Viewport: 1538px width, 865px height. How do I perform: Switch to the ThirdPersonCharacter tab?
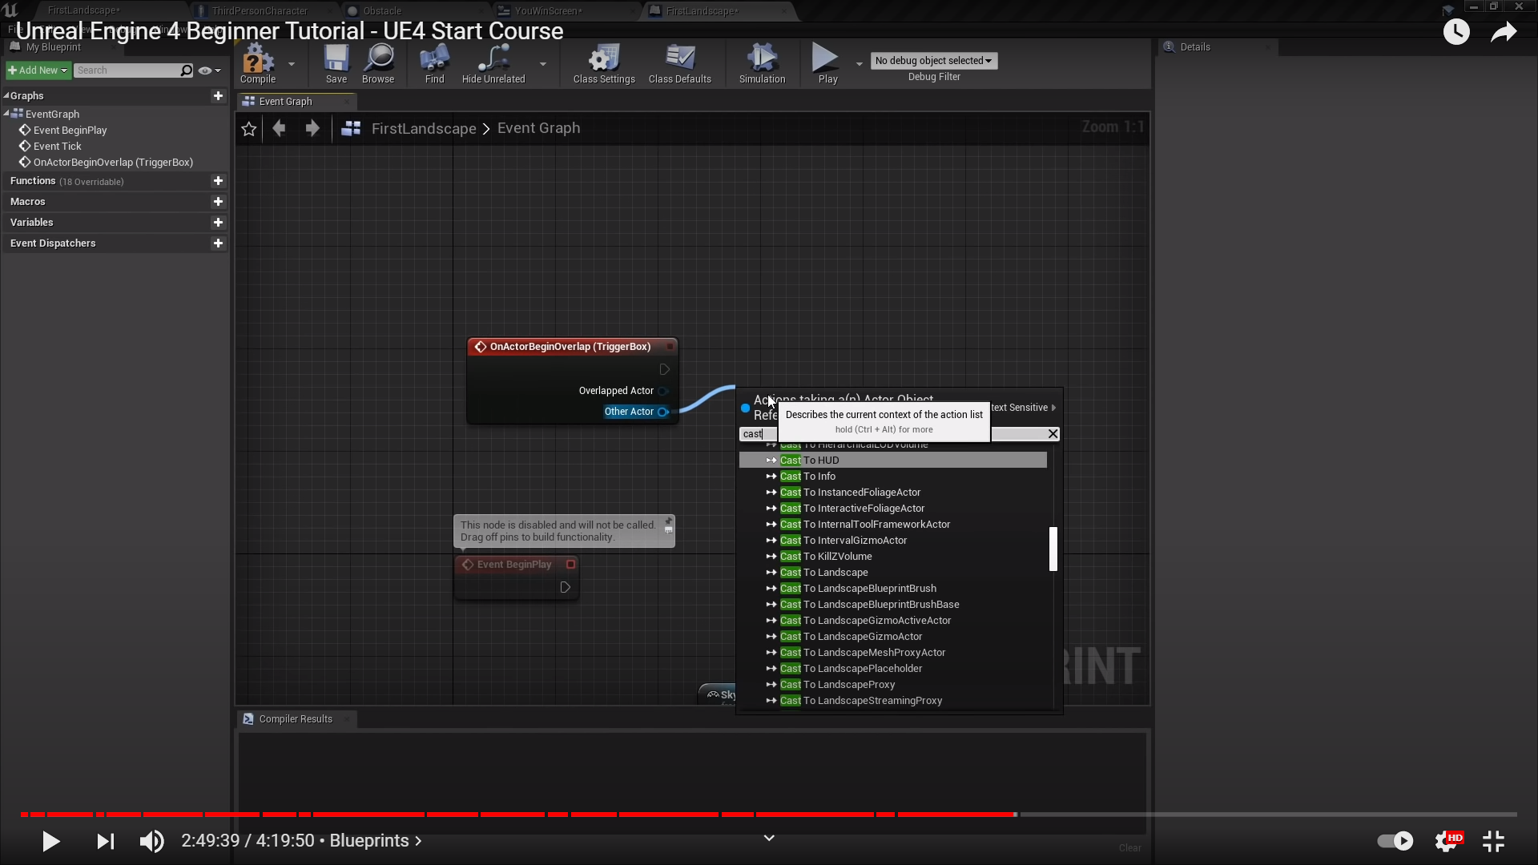click(260, 10)
